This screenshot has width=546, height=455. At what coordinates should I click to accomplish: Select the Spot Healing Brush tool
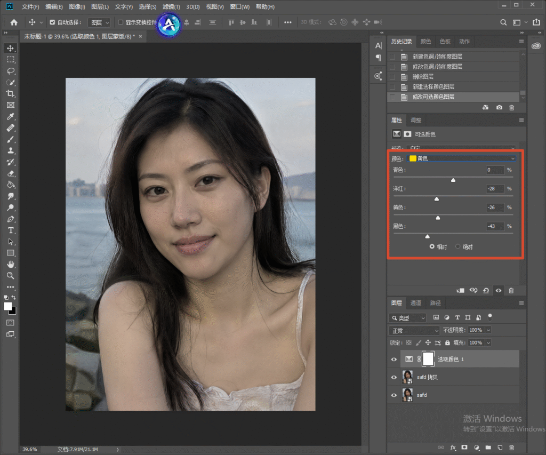11,128
